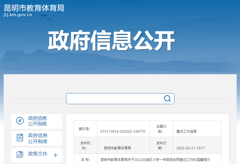Open the 政府信息公开制度 menu item
The width and height of the screenshot is (240, 164).
pos(38,138)
